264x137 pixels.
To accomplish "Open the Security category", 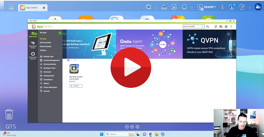I will tap(45, 91).
